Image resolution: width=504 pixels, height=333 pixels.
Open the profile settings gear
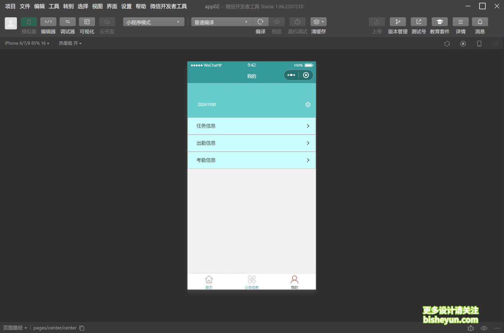tap(308, 105)
